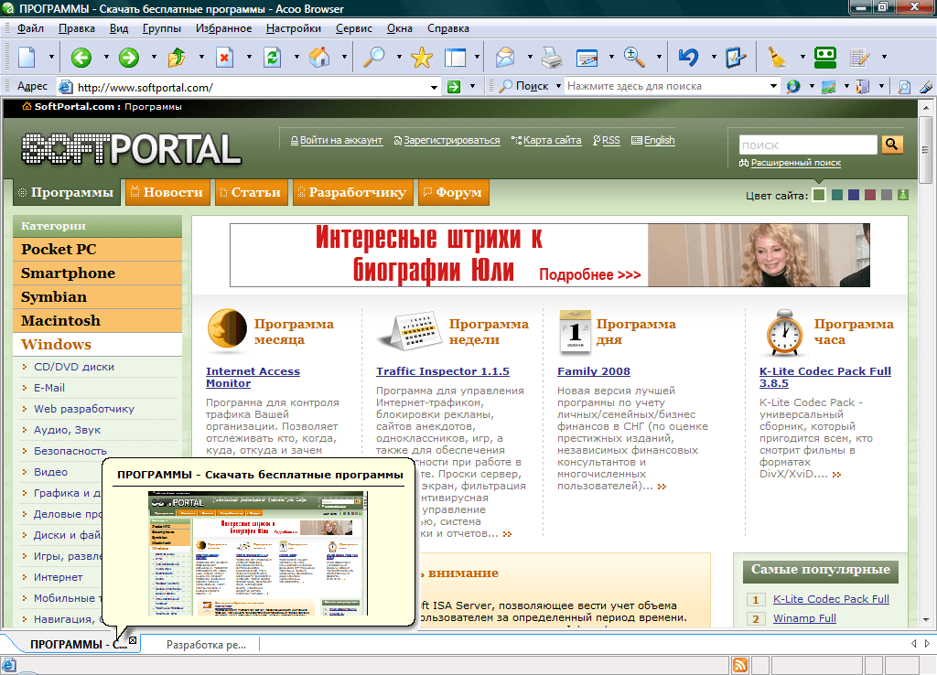The image size is (937, 675).
Task: Print the page with the printer icon
Action: tap(552, 58)
